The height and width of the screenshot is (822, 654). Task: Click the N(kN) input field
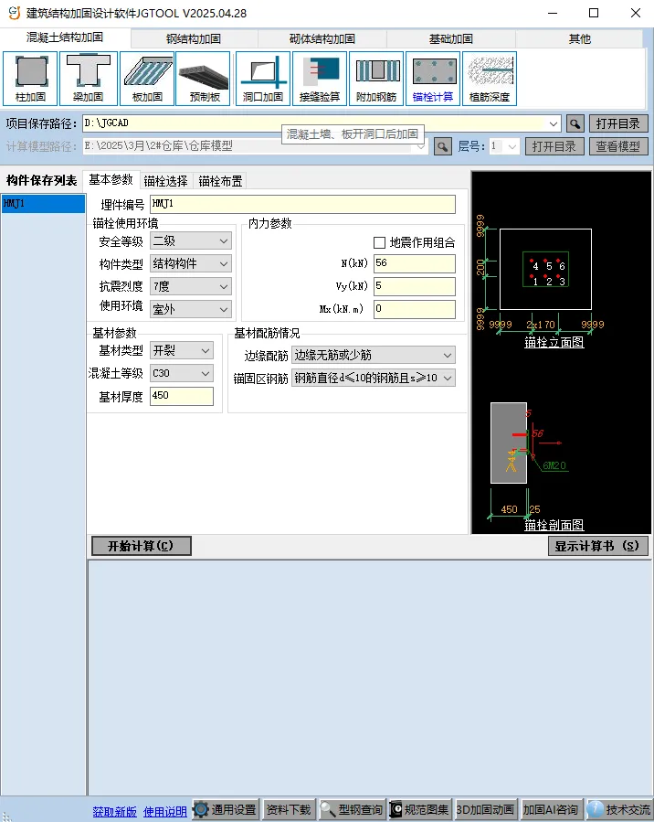tap(414, 263)
